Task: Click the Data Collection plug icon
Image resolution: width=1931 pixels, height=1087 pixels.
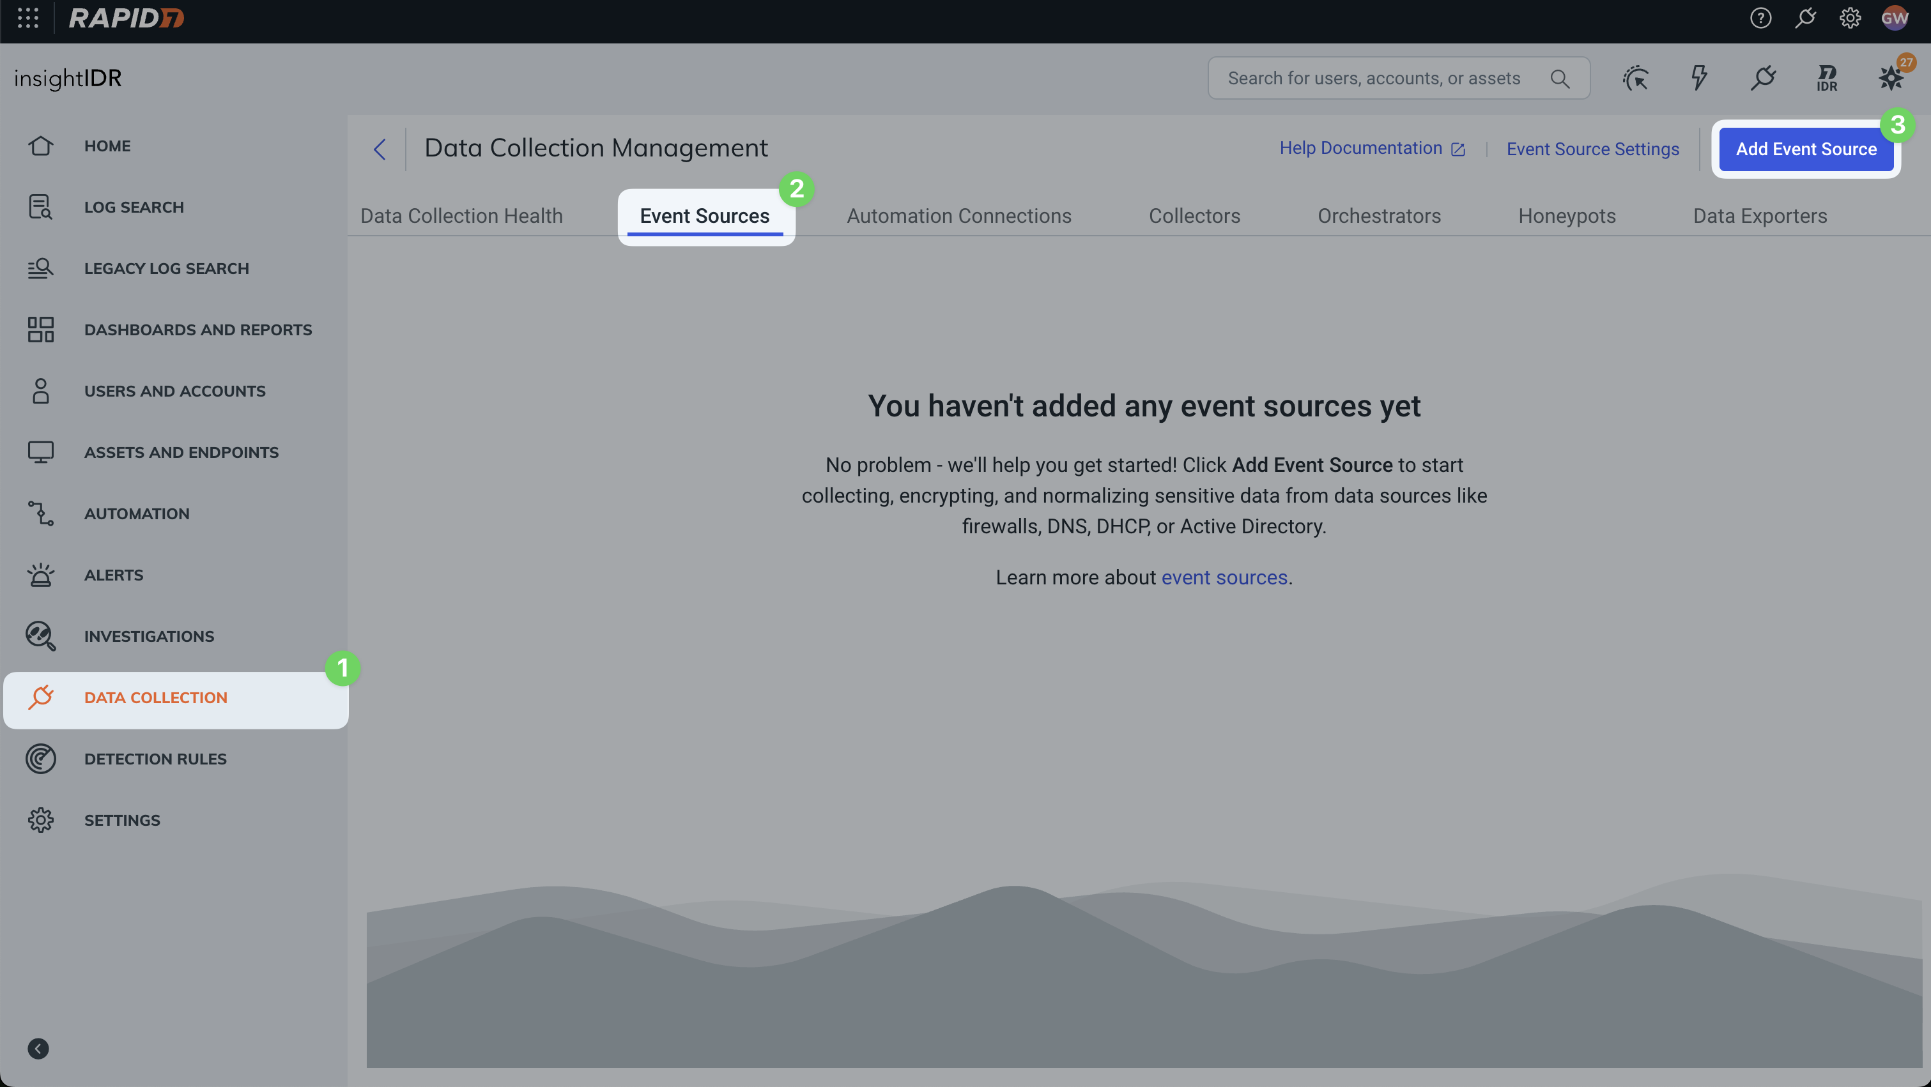Action: point(40,697)
